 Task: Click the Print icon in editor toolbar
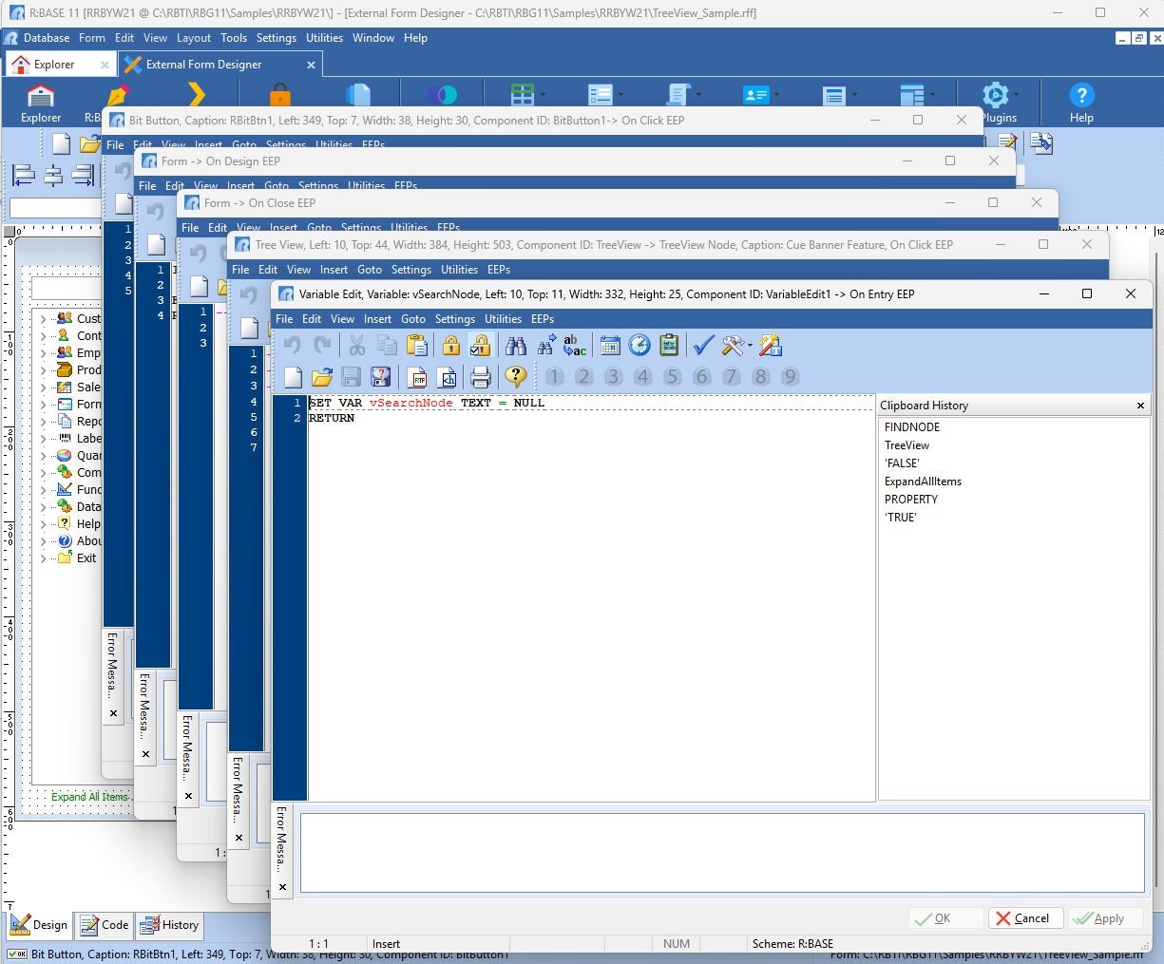[x=481, y=377]
